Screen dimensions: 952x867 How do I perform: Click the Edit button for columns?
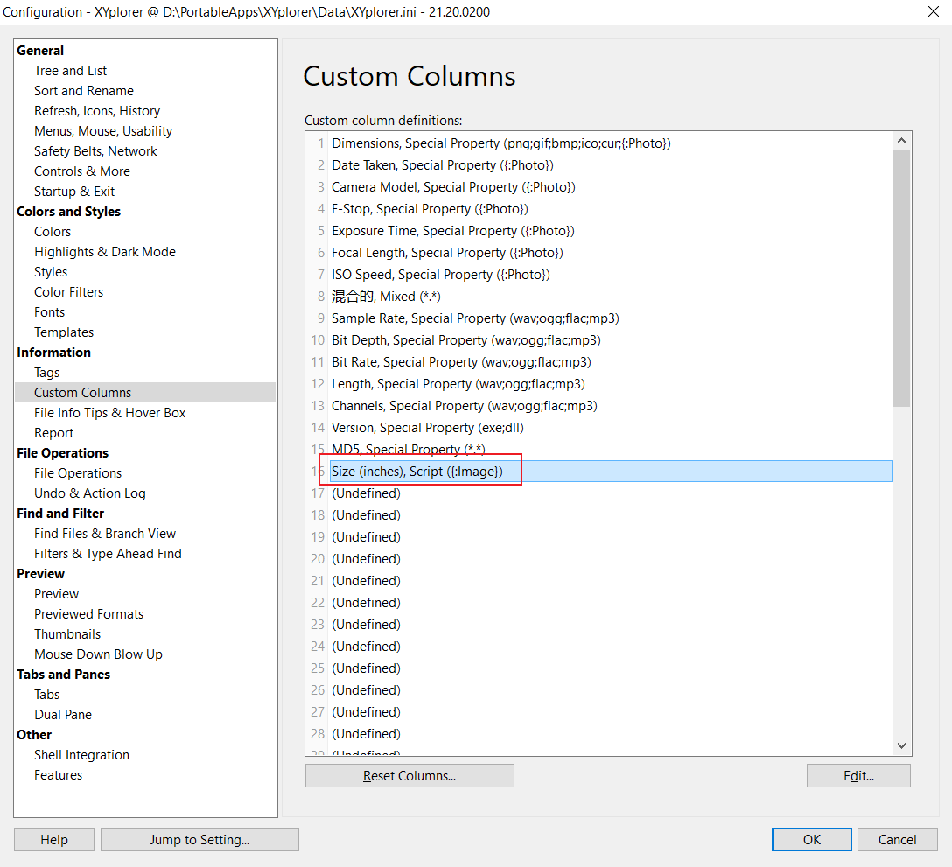click(x=857, y=775)
